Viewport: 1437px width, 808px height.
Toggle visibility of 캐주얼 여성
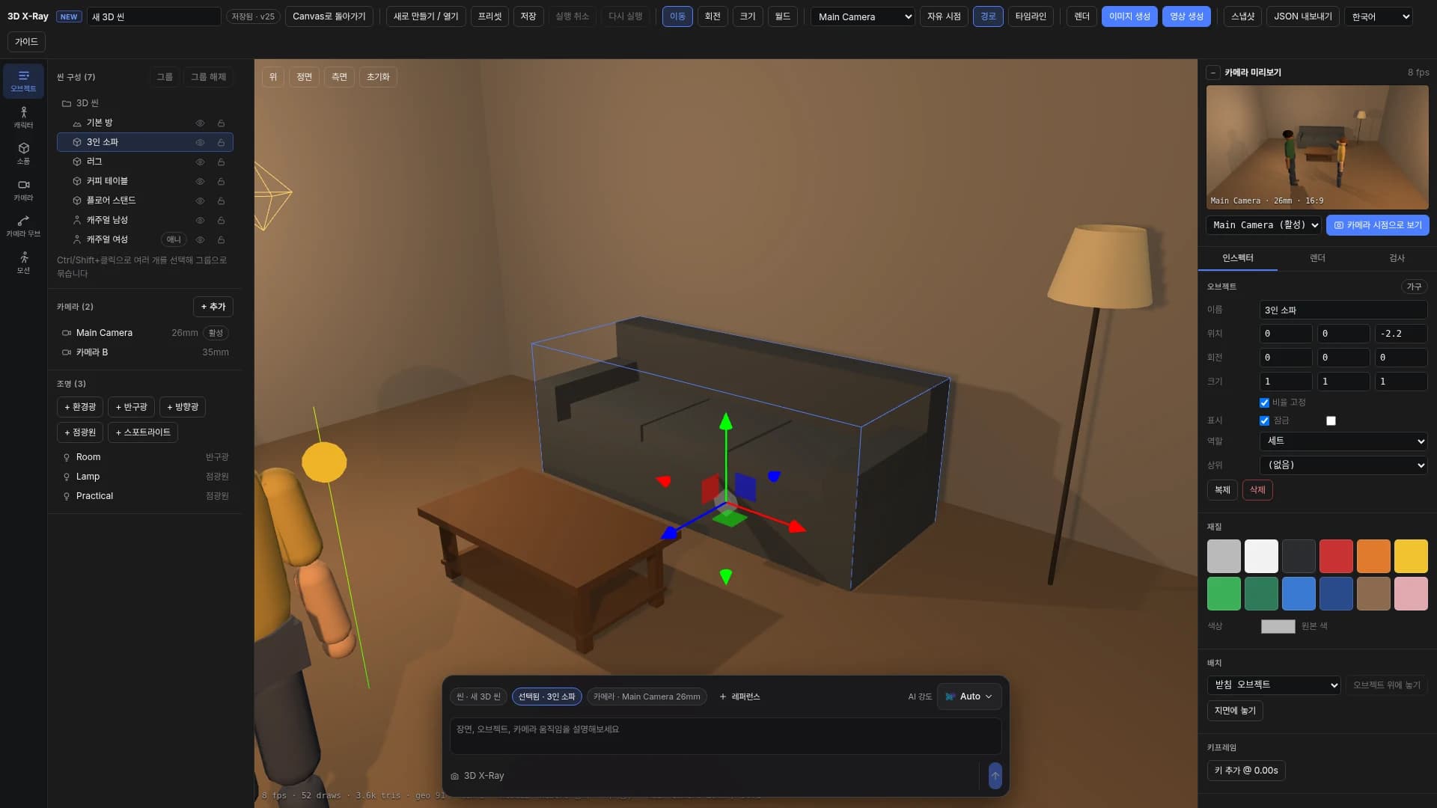[200, 239]
